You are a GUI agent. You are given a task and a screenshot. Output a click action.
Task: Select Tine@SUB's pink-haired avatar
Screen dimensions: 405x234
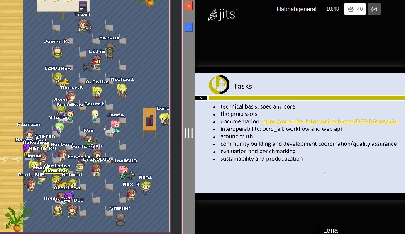[x=124, y=172]
